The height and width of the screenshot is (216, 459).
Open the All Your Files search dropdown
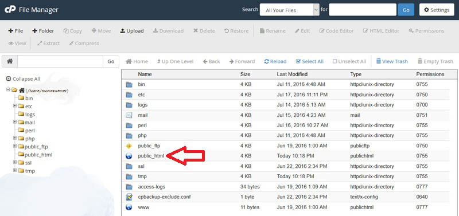pyautogui.click(x=289, y=10)
